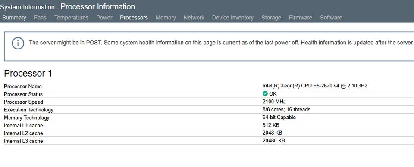Go to the Storage tab
This screenshot has width=414, height=167.
pyautogui.click(x=271, y=18)
